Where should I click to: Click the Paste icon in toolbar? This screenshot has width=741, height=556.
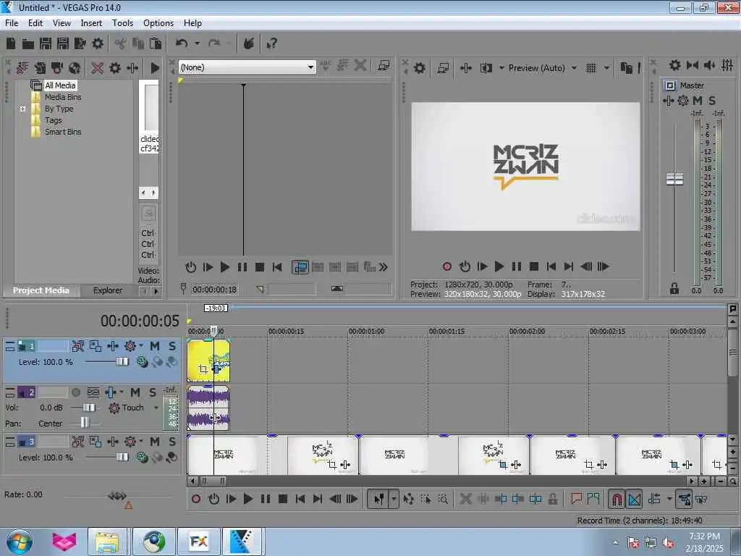pos(156,43)
